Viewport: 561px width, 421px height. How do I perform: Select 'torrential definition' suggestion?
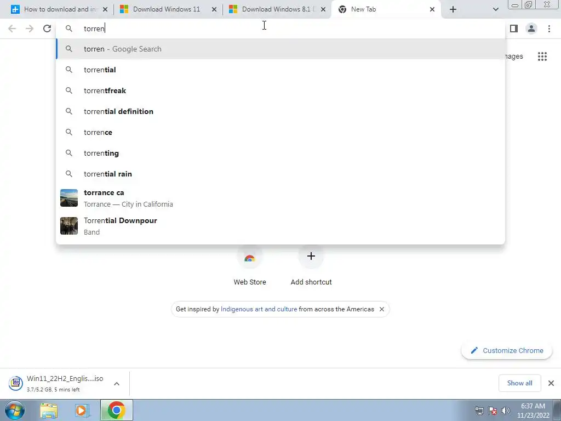click(x=280, y=111)
